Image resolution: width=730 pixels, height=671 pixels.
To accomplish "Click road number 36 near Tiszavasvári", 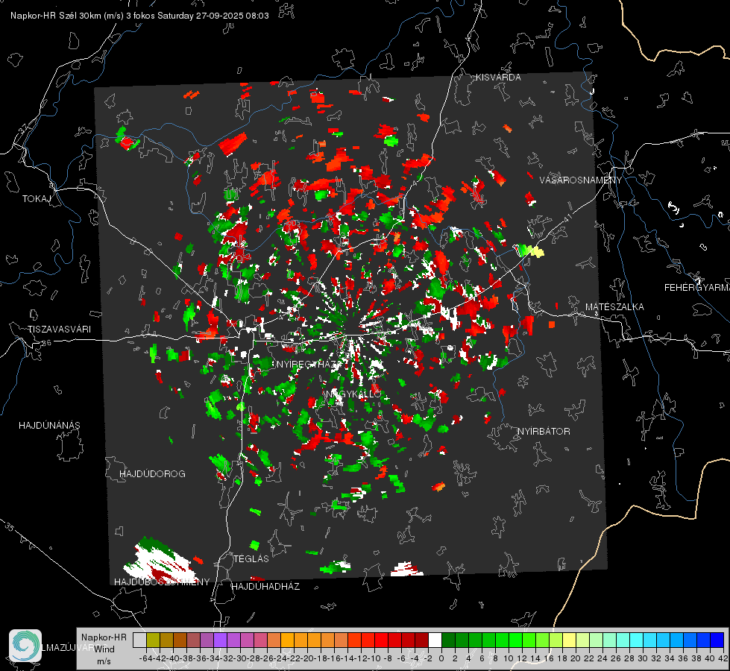I will (46, 343).
